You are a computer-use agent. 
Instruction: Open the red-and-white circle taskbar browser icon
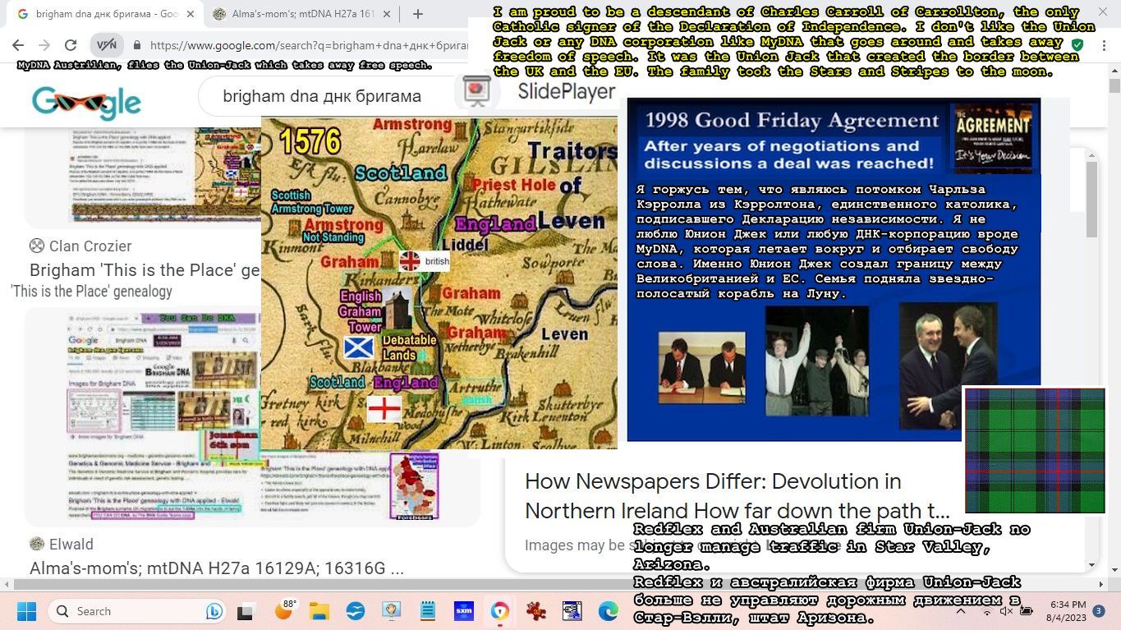(500, 611)
